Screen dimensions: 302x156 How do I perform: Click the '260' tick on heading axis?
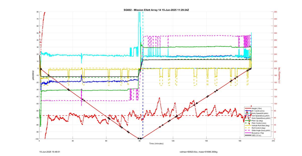[276, 47]
